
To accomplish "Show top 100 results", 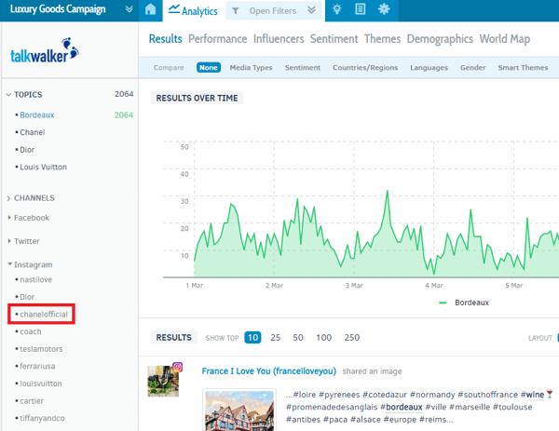I will click(x=323, y=338).
